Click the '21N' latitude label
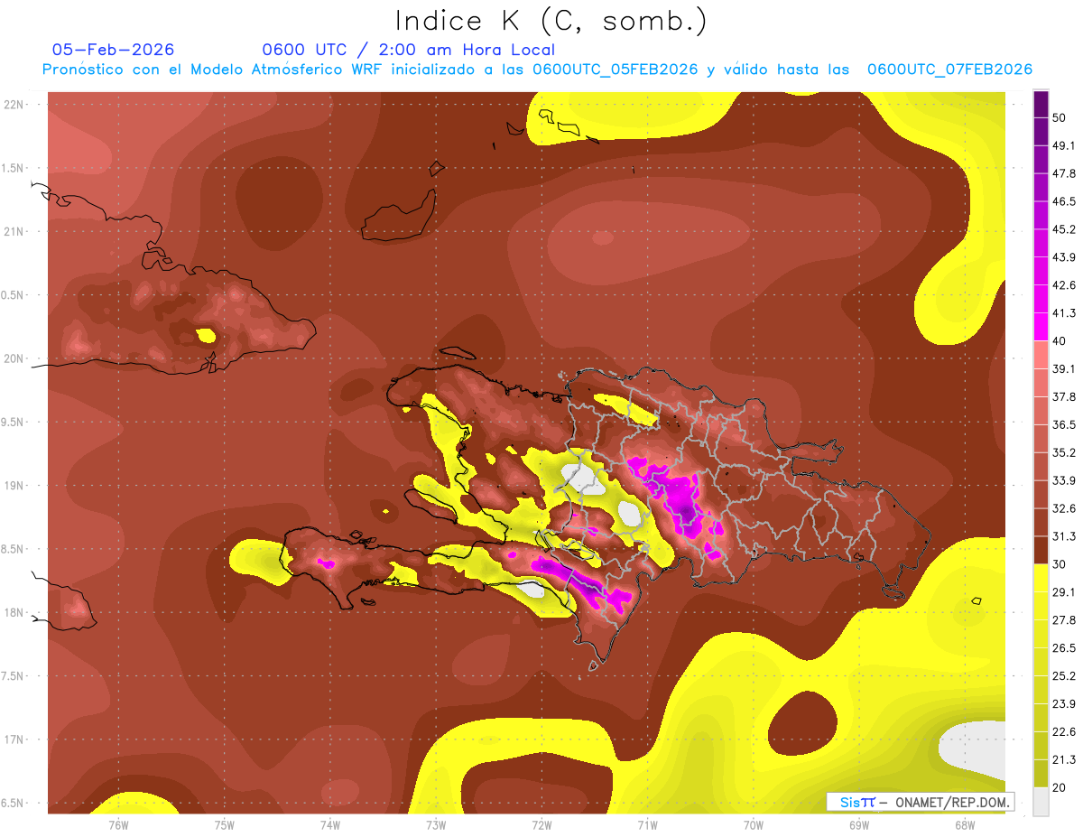 tap(15, 231)
